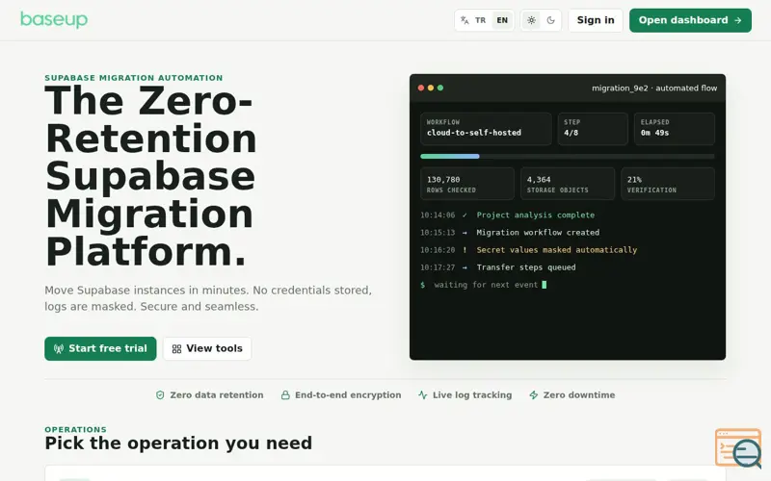Image resolution: width=771 pixels, height=481 pixels.
Task: Click yellow dot in terminal window
Action: pyautogui.click(x=431, y=88)
